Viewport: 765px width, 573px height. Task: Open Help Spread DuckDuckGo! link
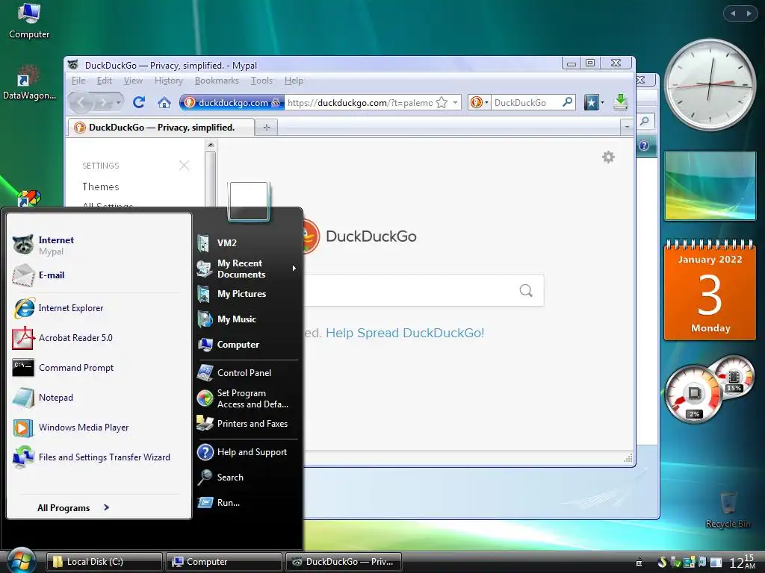point(405,333)
